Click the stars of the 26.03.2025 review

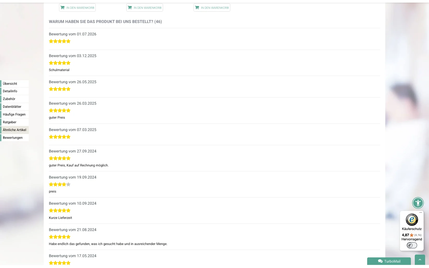coord(60,110)
